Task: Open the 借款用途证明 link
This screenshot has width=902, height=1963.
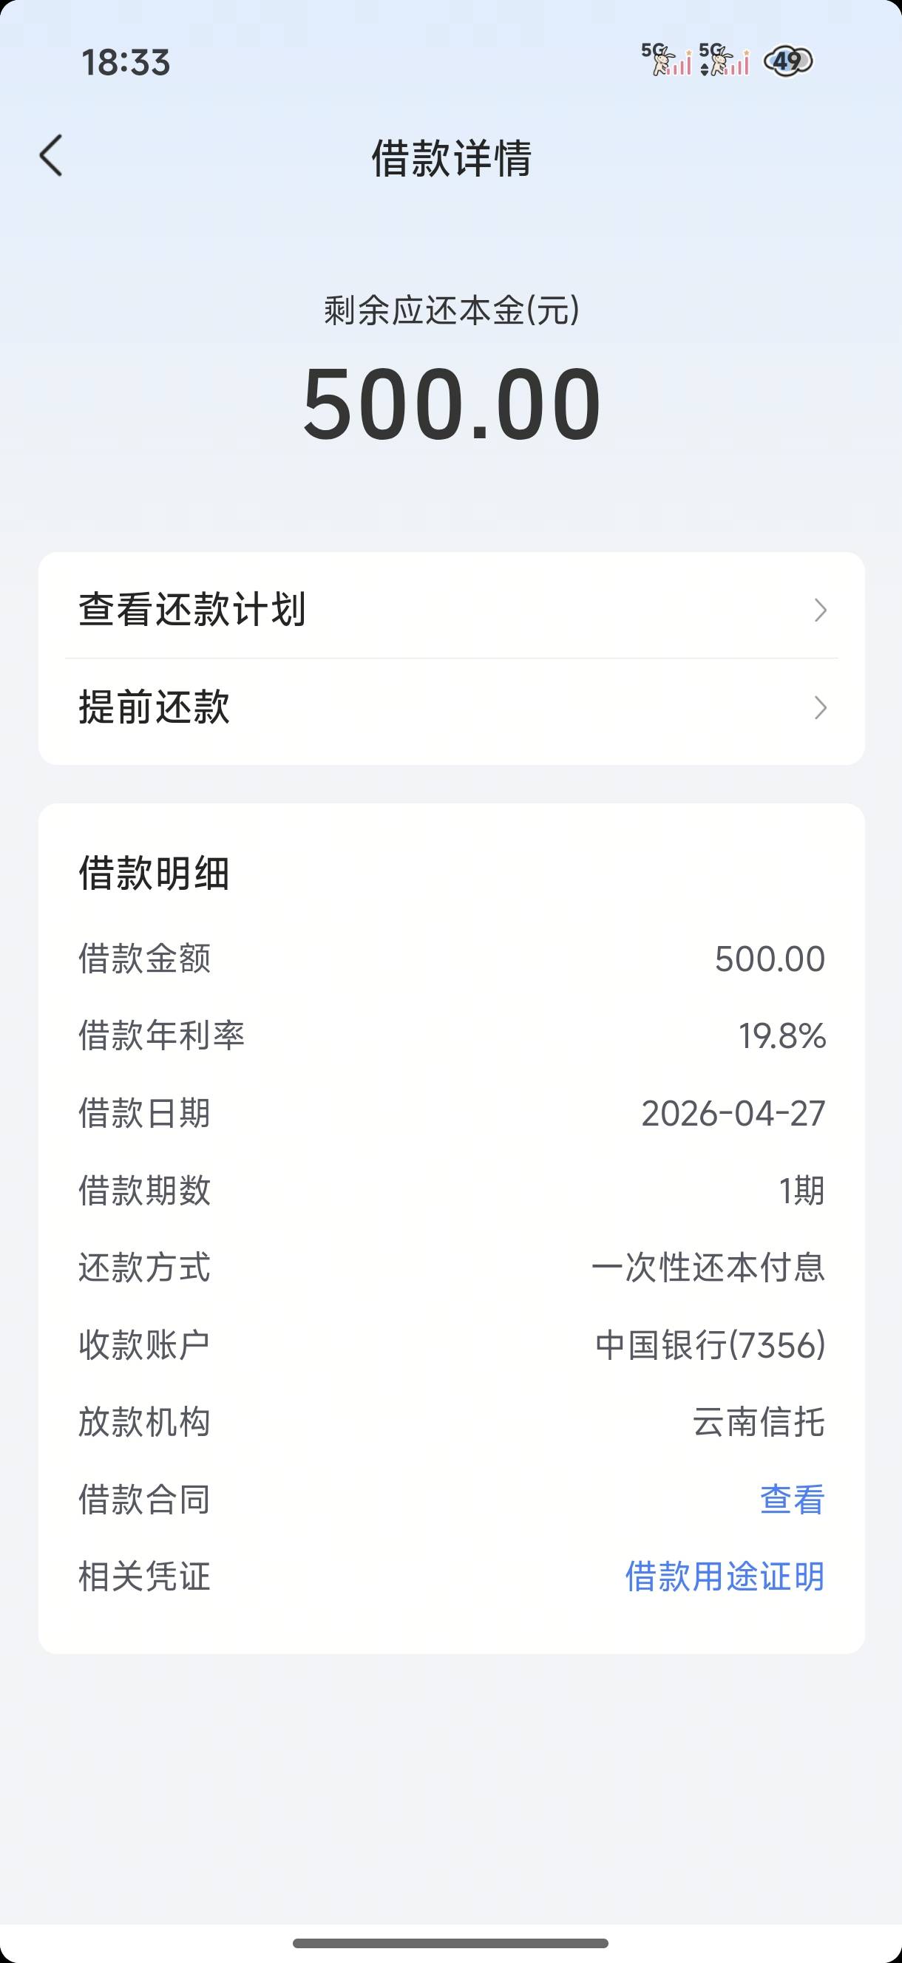Action: click(x=725, y=1576)
